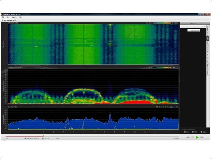Viewport: 212px width, 159px height.
Task: Click the Topographic View density color scale
Action: [162, 68]
